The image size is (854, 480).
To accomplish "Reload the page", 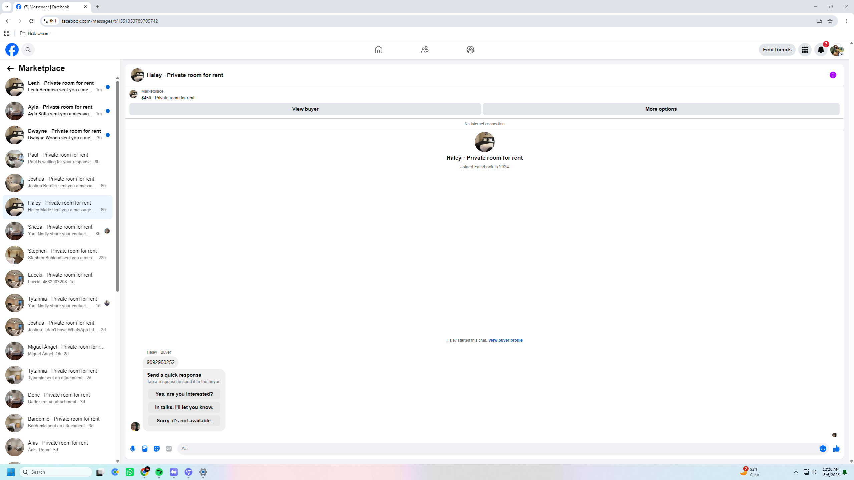I will tap(31, 21).
